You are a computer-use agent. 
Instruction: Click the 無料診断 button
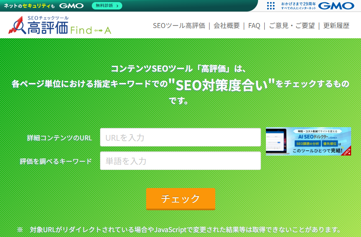(107, 6)
